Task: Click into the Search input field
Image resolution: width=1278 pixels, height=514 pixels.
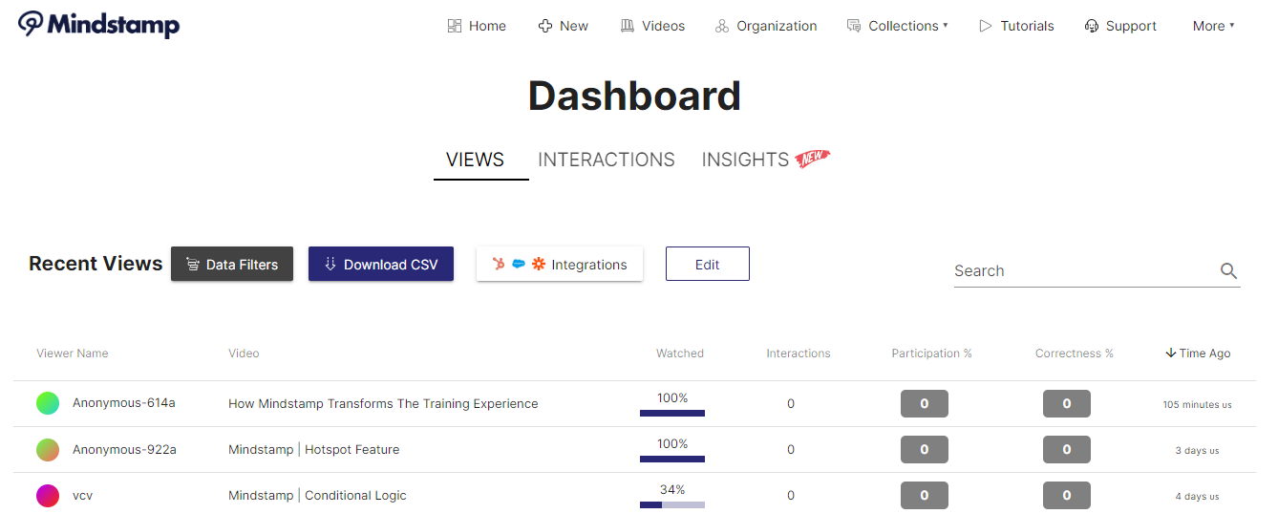Action: tap(1084, 271)
